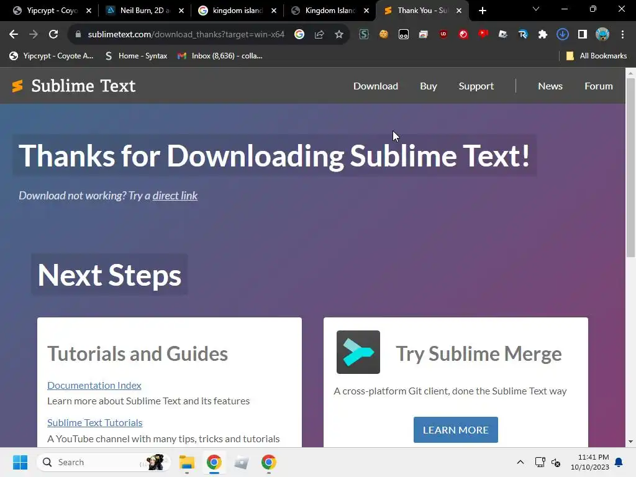This screenshot has width=636, height=477.
Task: Open the two-eyed square extension icon
Action: tap(404, 35)
